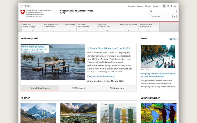The image size is (197, 123).
Task: Open the mountain river theme image
Action: pyautogui.click(x=78, y=113)
